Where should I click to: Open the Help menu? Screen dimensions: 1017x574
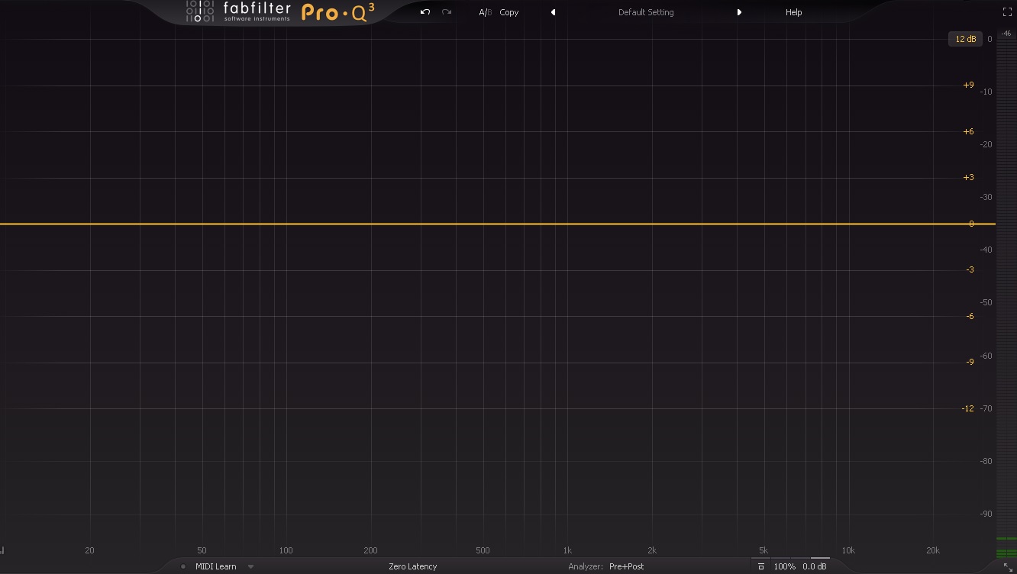coord(794,12)
